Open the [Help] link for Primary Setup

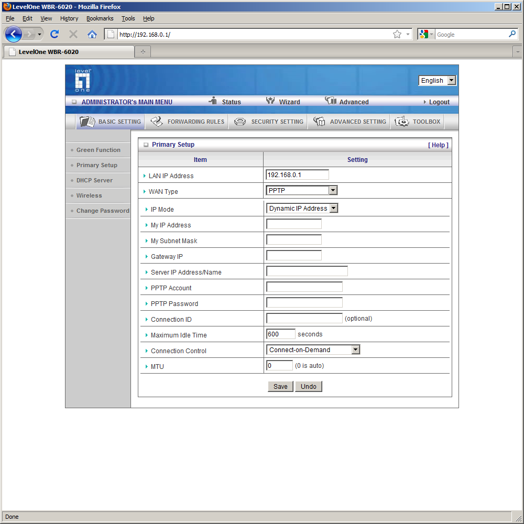click(438, 145)
